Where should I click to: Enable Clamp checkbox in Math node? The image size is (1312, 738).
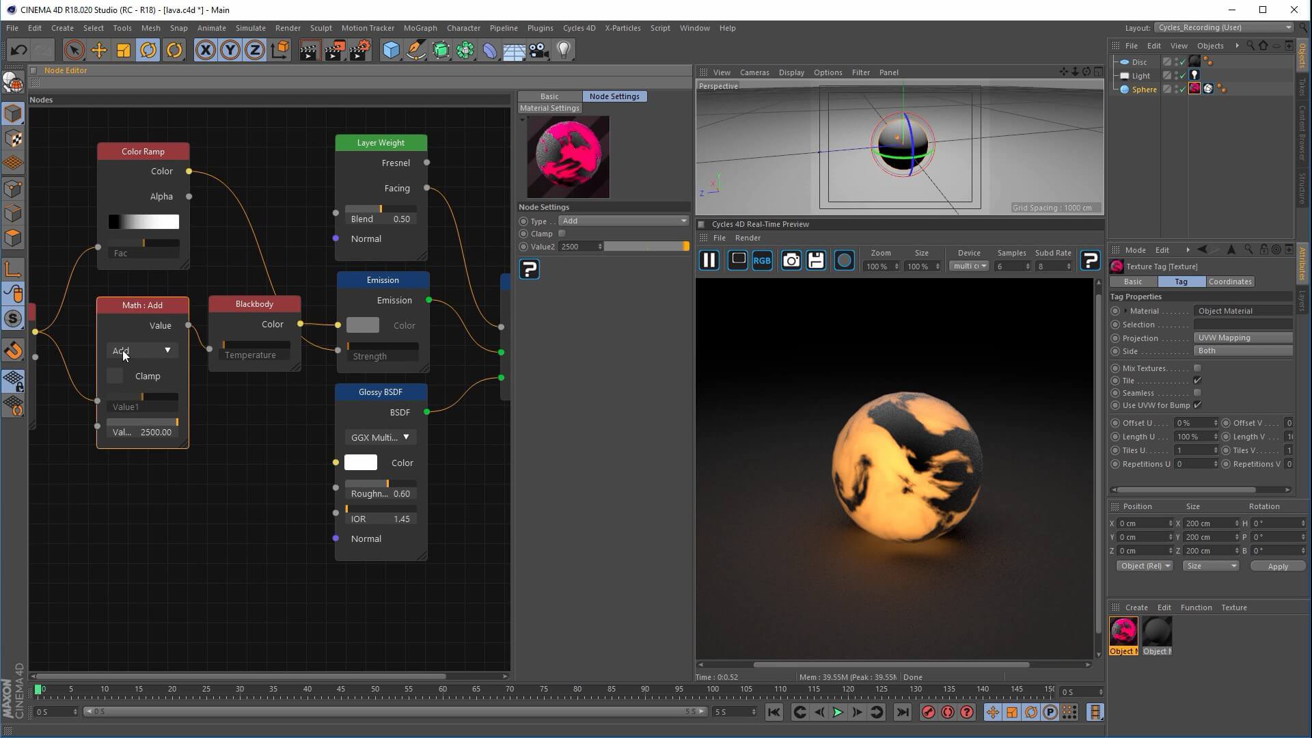(x=115, y=376)
